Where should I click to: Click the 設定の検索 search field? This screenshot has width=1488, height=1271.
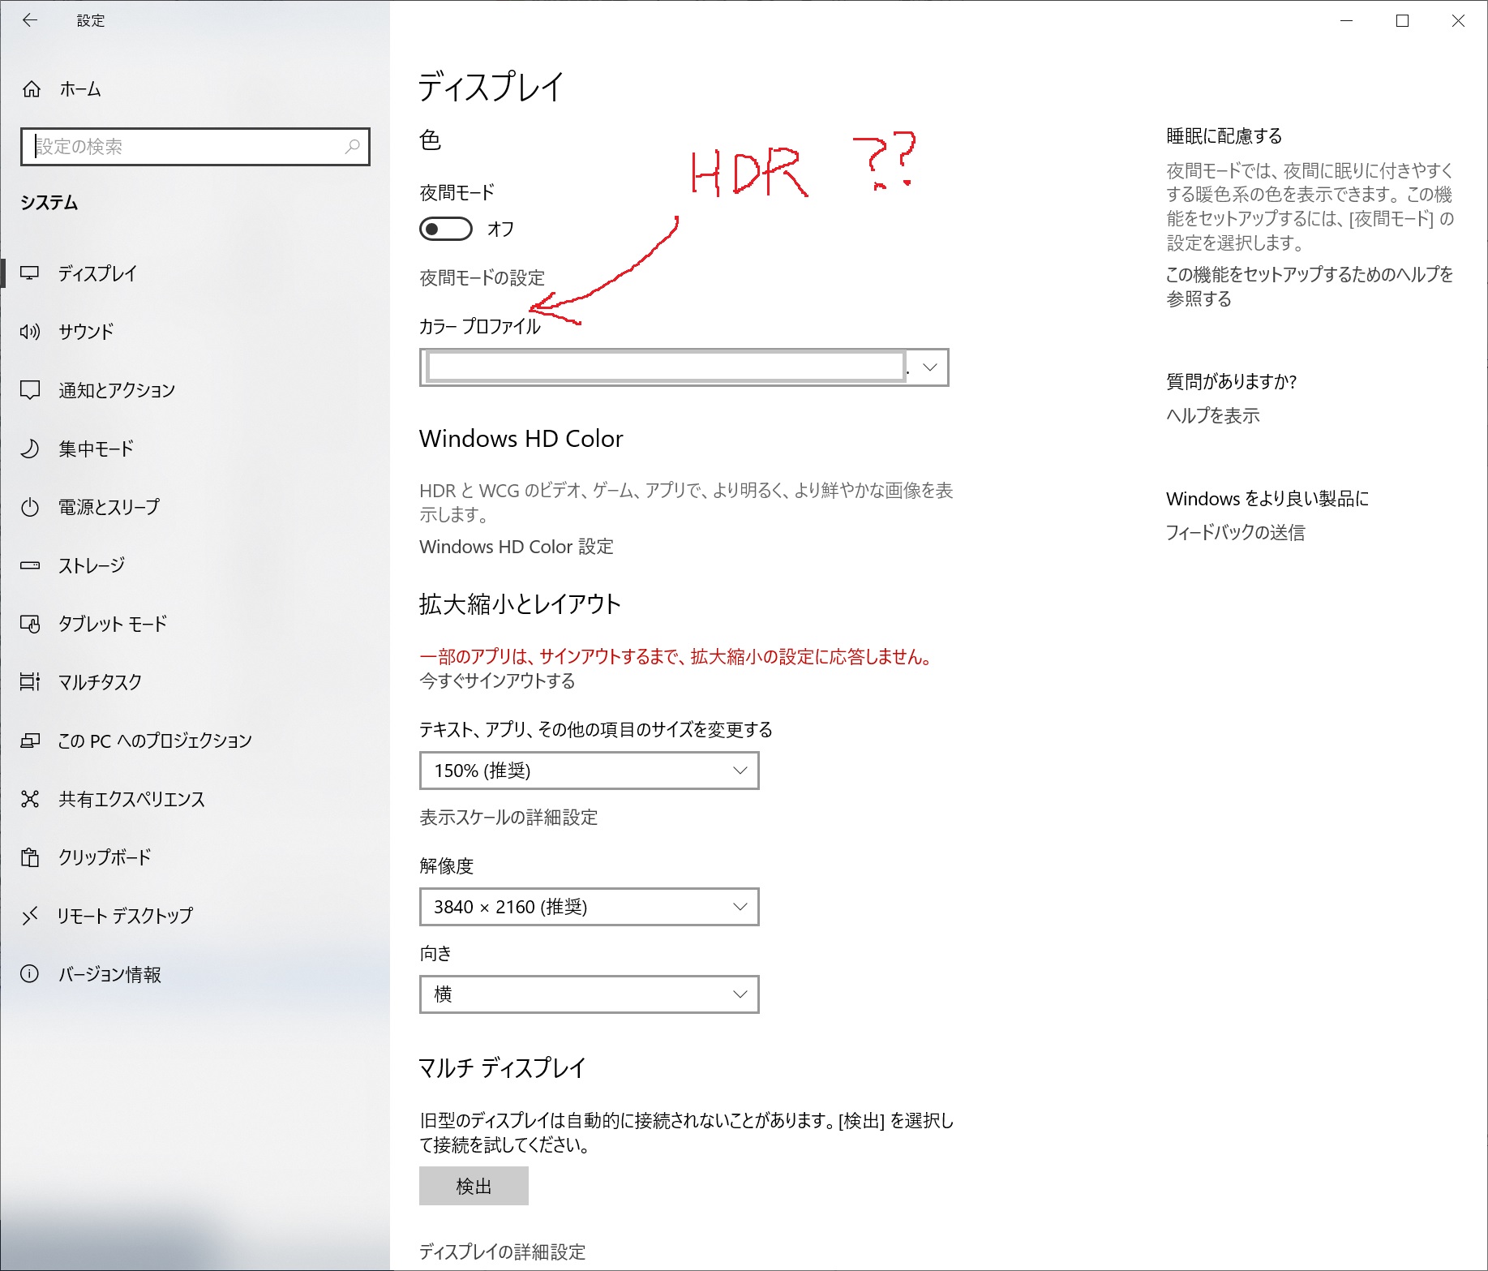(195, 147)
